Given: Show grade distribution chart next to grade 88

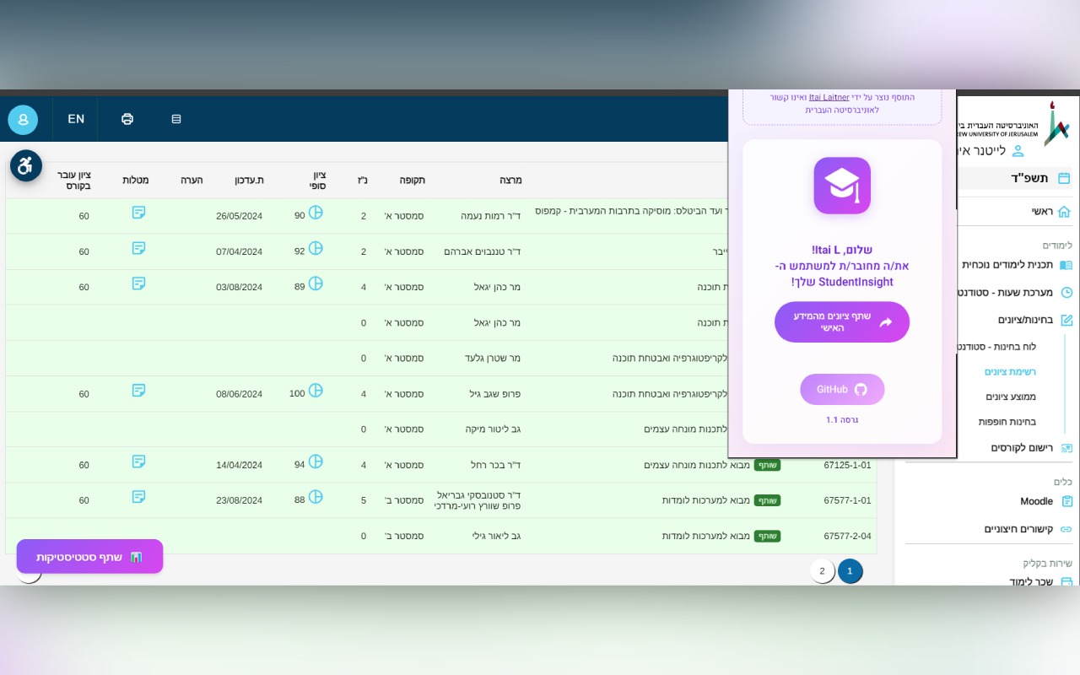Looking at the screenshot, I should pos(316,496).
